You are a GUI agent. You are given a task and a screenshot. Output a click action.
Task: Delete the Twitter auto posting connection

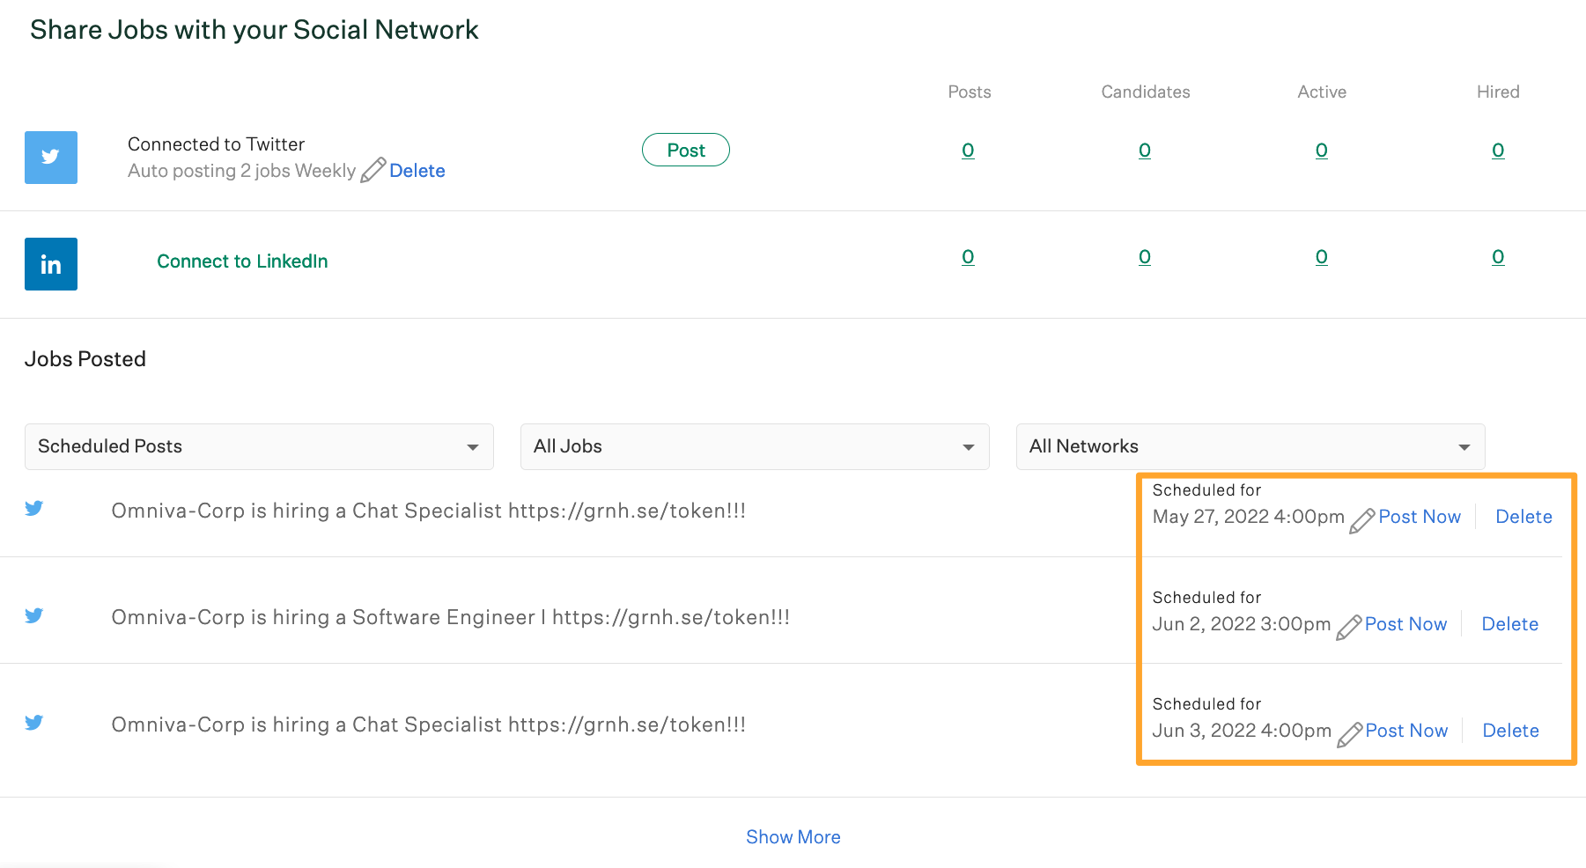tap(417, 171)
